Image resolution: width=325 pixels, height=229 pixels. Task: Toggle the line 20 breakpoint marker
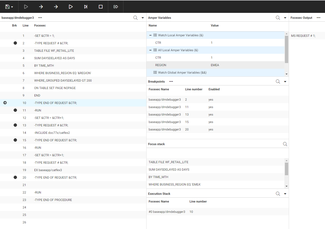click(15, 178)
